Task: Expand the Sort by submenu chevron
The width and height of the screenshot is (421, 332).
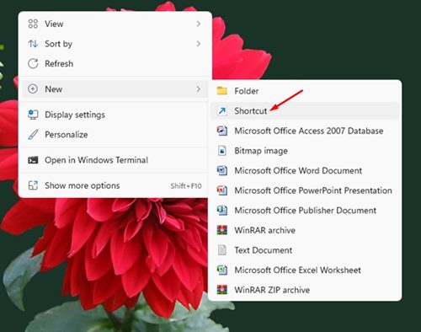Action: (x=199, y=44)
